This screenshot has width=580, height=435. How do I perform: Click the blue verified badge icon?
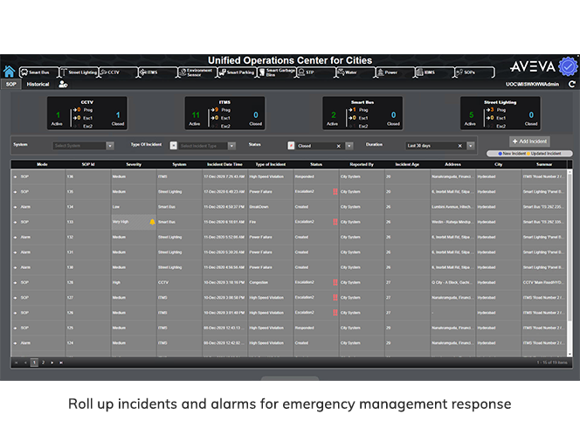point(568,66)
